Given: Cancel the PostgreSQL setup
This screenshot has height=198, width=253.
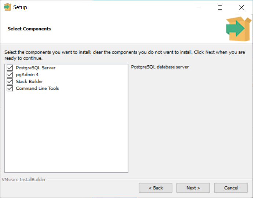Looking at the screenshot, I should point(231,188).
